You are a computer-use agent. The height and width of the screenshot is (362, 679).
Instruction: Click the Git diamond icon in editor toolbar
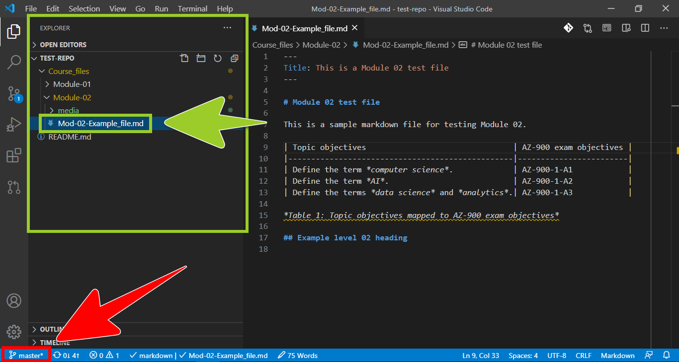[568, 28]
